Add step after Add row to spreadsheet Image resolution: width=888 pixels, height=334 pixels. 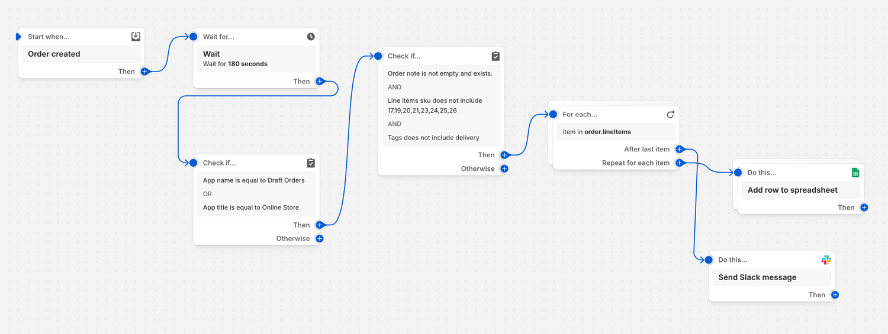tap(864, 207)
